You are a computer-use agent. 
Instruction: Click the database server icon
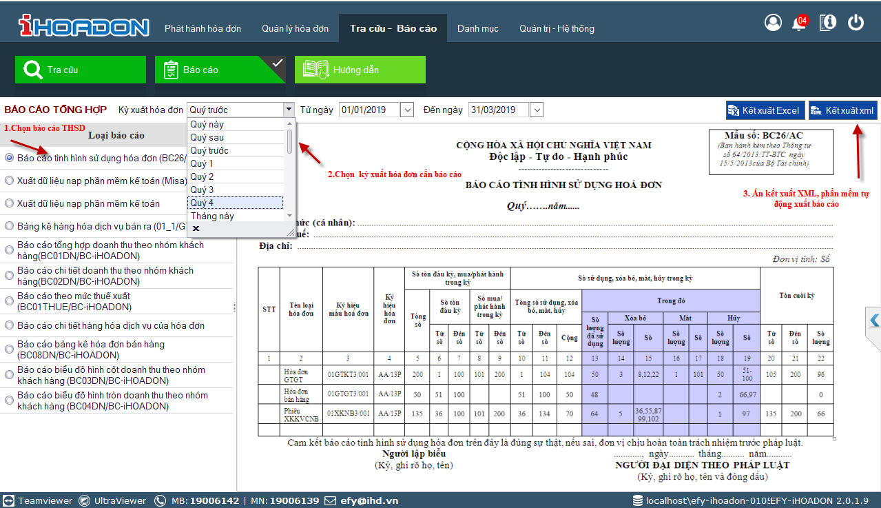pos(639,500)
